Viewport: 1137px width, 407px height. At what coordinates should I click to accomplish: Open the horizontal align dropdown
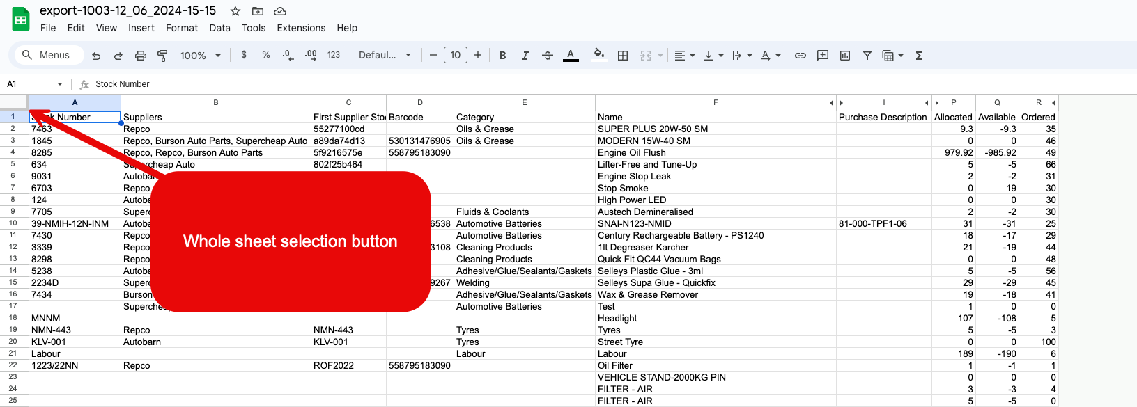tap(685, 56)
